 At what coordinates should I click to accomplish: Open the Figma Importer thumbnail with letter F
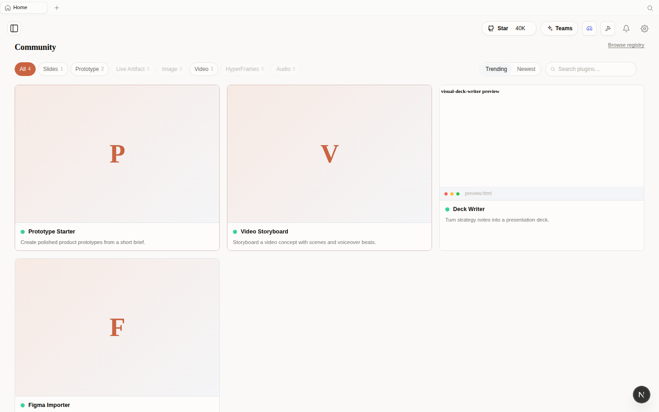117,327
